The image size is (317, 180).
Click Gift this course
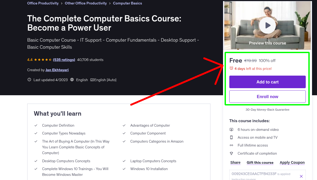tap(260, 162)
